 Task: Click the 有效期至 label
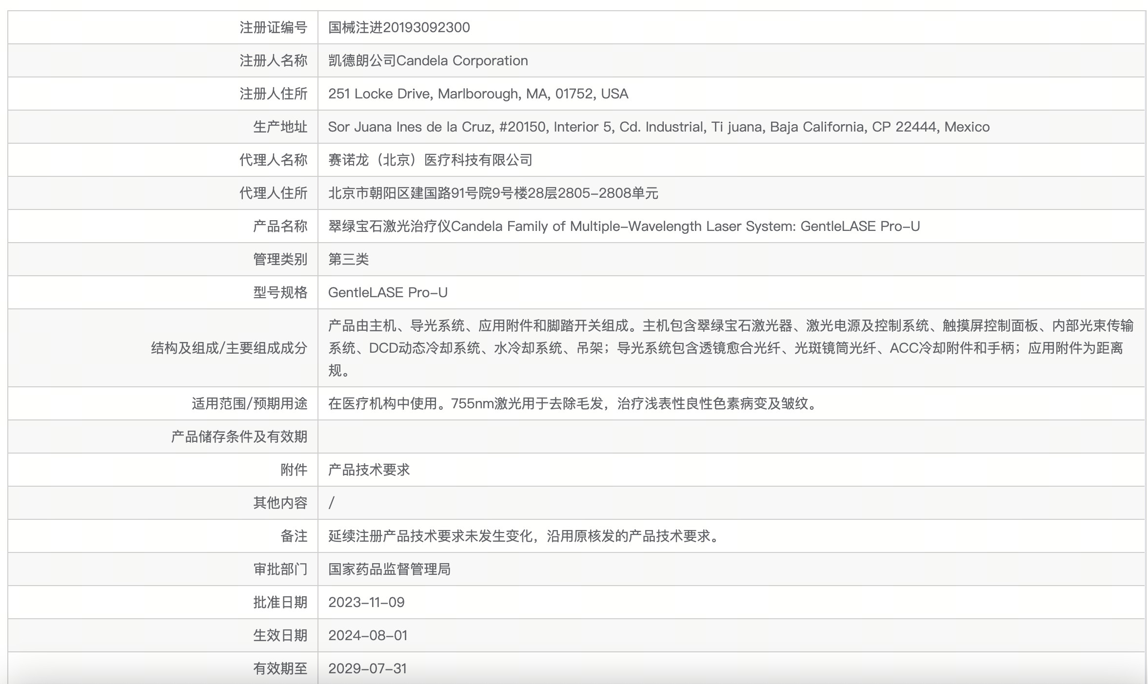pyautogui.click(x=280, y=668)
